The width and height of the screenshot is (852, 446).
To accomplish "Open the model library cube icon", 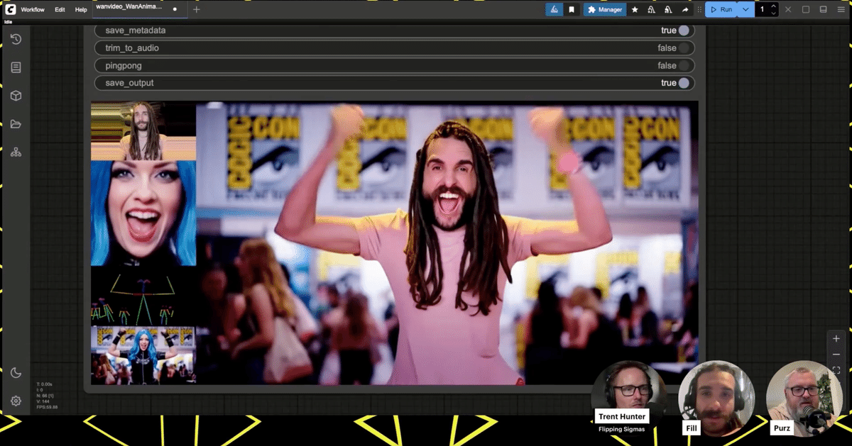I will [x=16, y=96].
